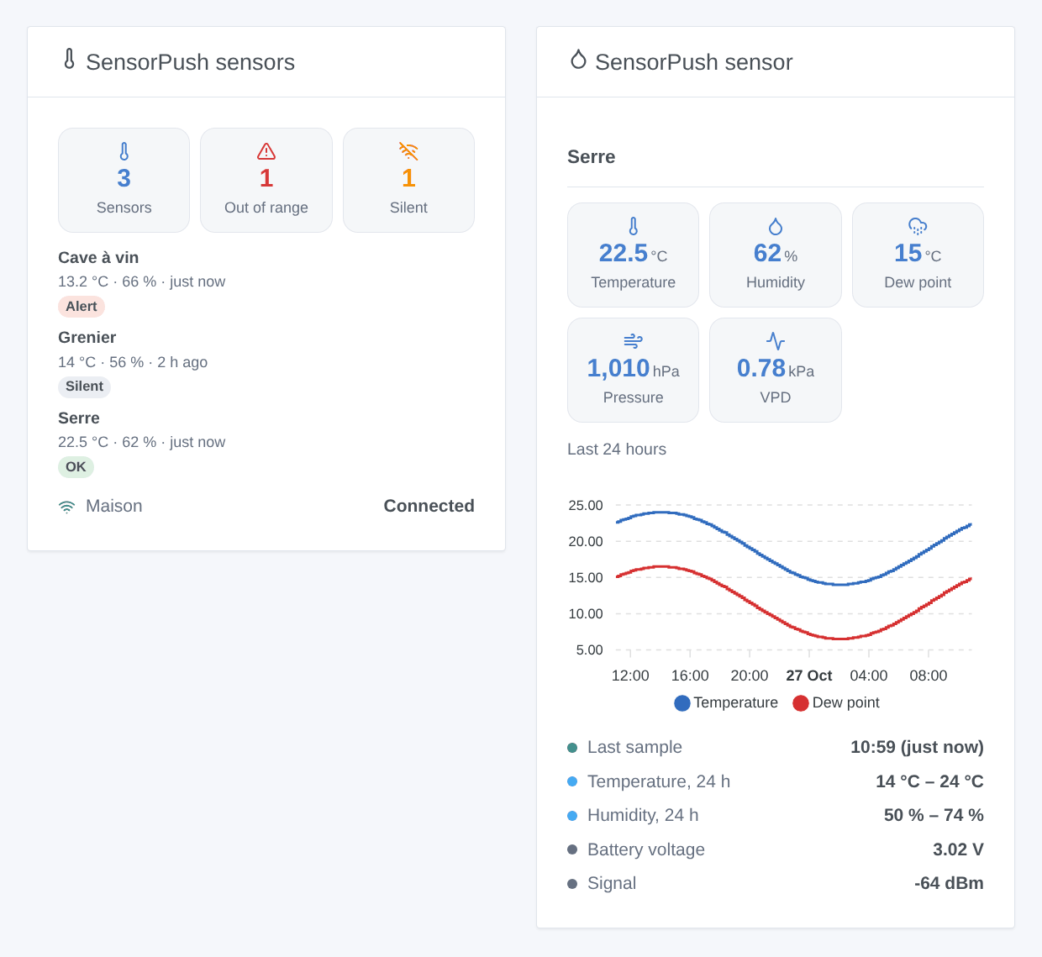Click the Connected status text
1042x957 pixels.
pos(429,506)
